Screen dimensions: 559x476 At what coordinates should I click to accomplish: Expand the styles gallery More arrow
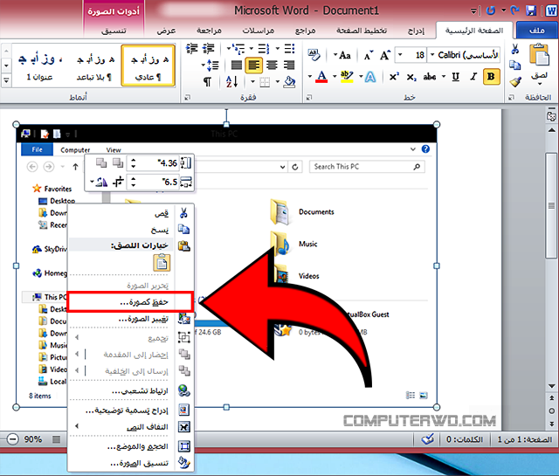(6, 80)
